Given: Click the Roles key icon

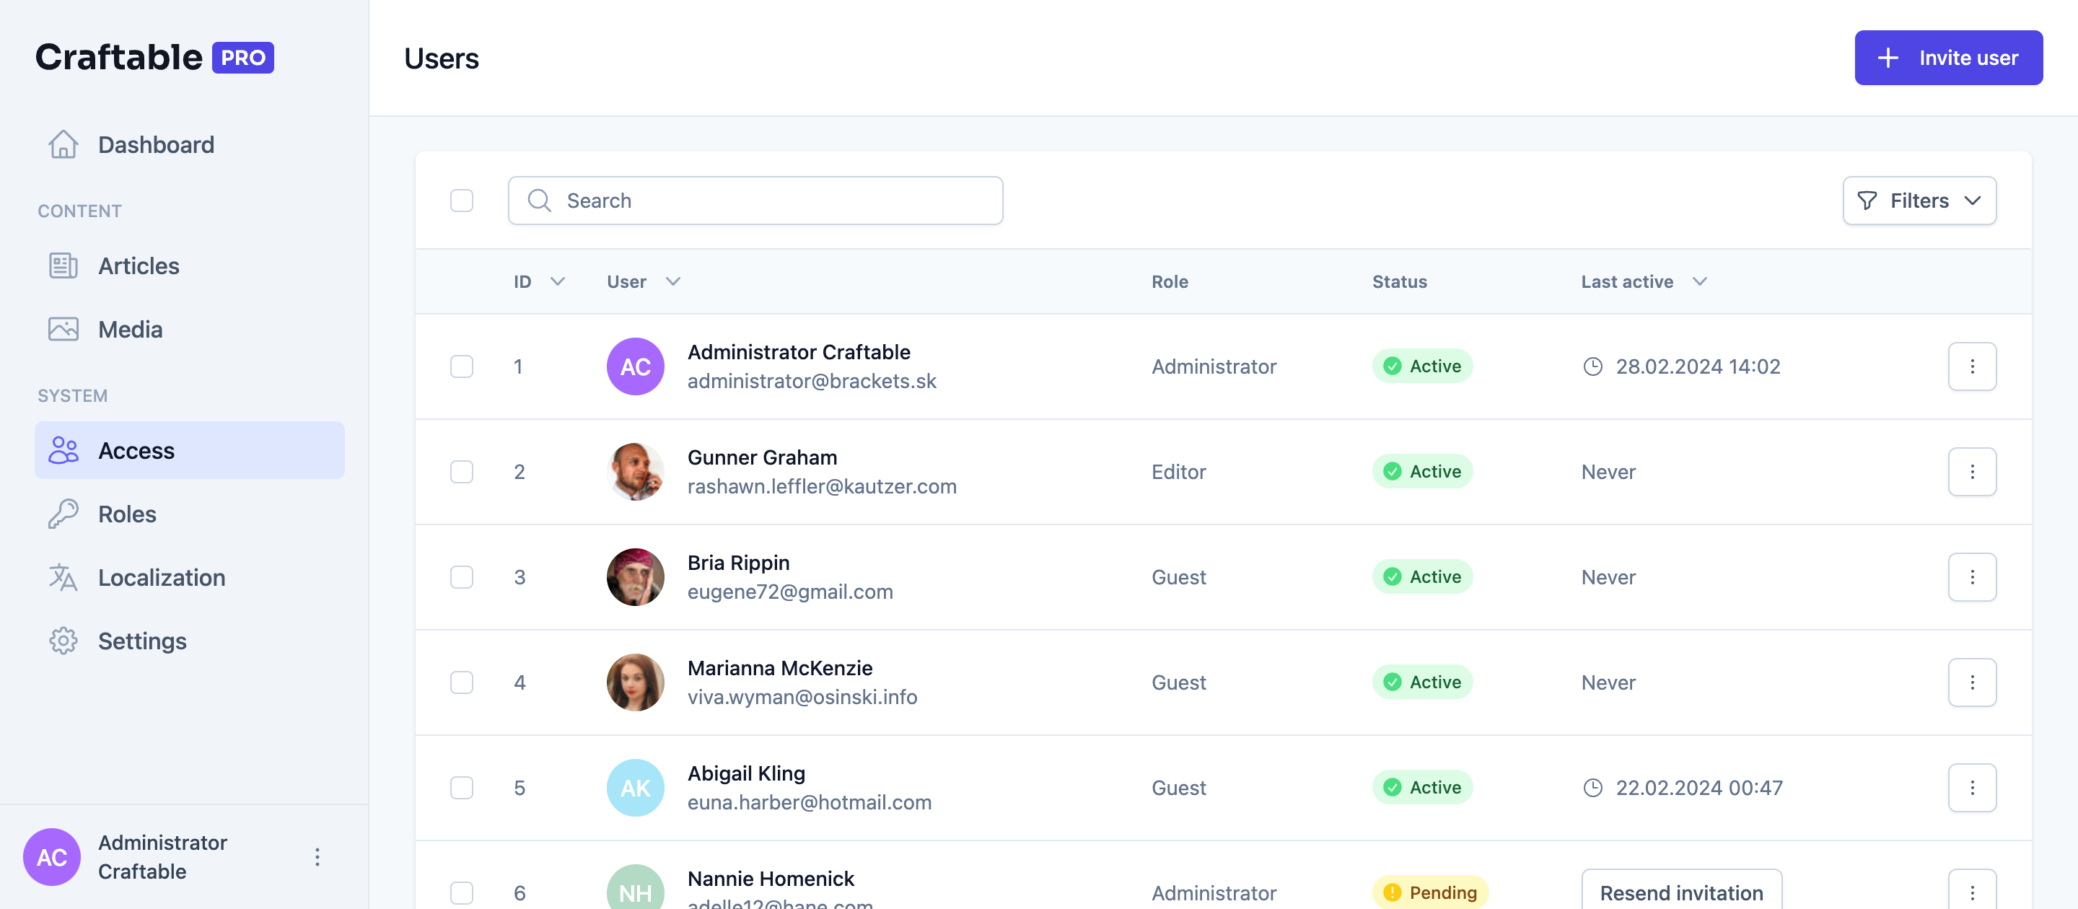Looking at the screenshot, I should click(x=63, y=514).
